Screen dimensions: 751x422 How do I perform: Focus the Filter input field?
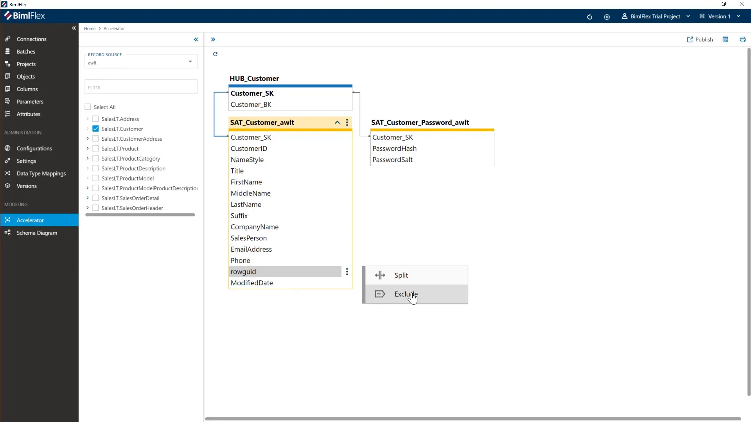141,87
